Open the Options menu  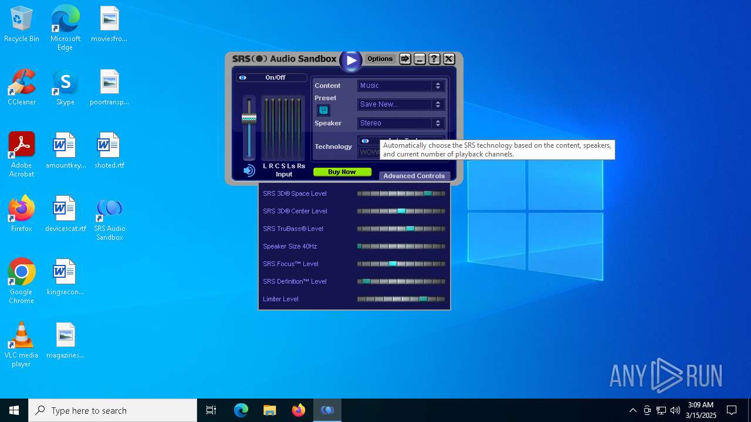(x=380, y=59)
